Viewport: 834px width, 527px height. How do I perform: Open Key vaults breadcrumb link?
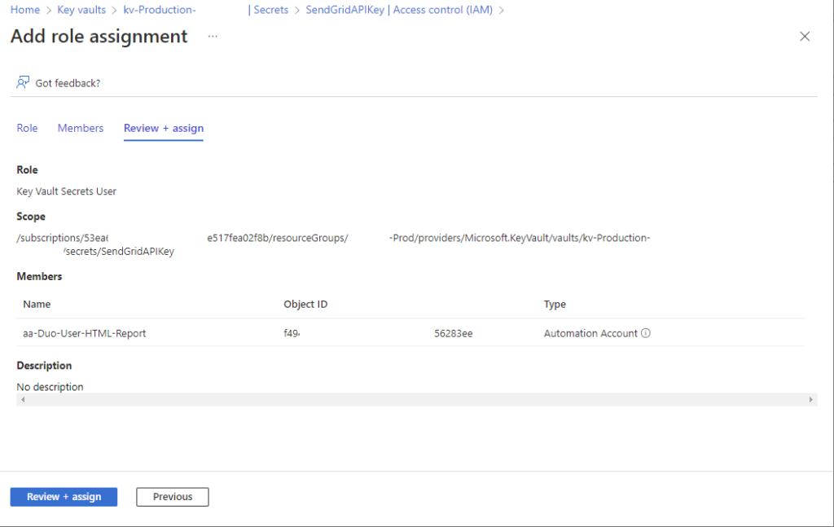point(81,10)
